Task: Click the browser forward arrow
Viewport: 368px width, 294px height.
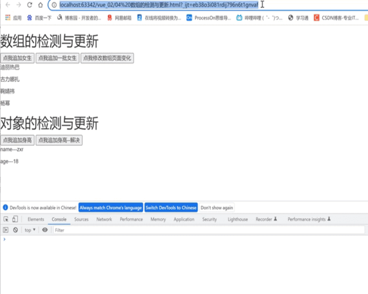Action: [x=18, y=5]
